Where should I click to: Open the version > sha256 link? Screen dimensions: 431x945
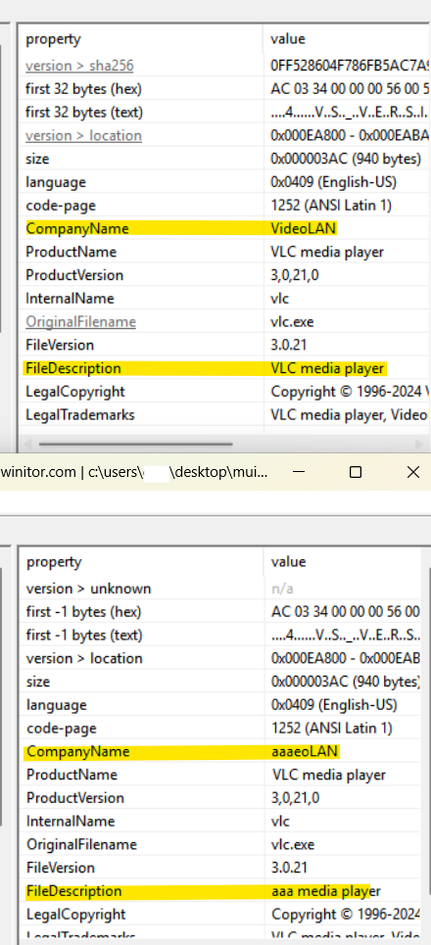click(79, 66)
